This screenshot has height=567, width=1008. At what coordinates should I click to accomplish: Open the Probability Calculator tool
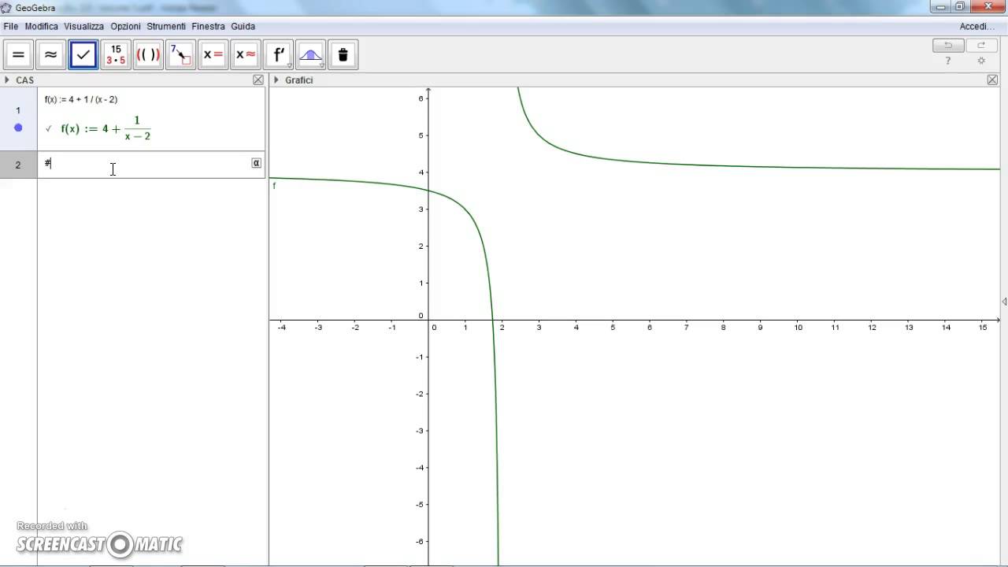tap(310, 55)
